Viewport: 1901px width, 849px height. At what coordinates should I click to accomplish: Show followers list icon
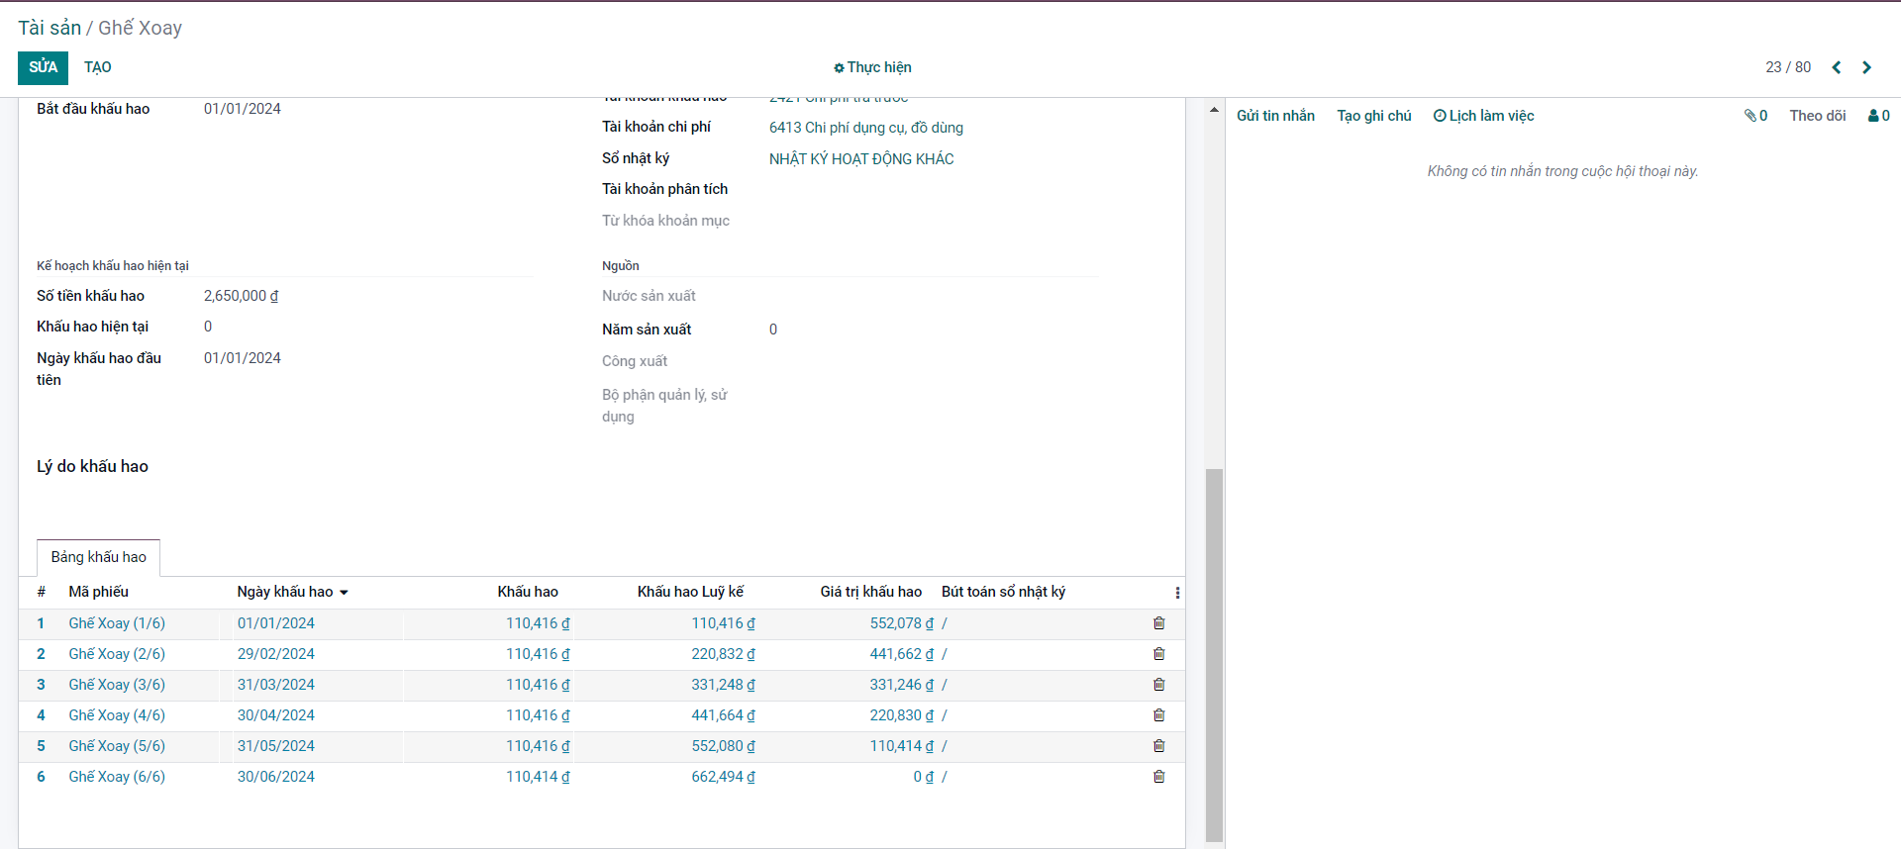click(x=1878, y=116)
